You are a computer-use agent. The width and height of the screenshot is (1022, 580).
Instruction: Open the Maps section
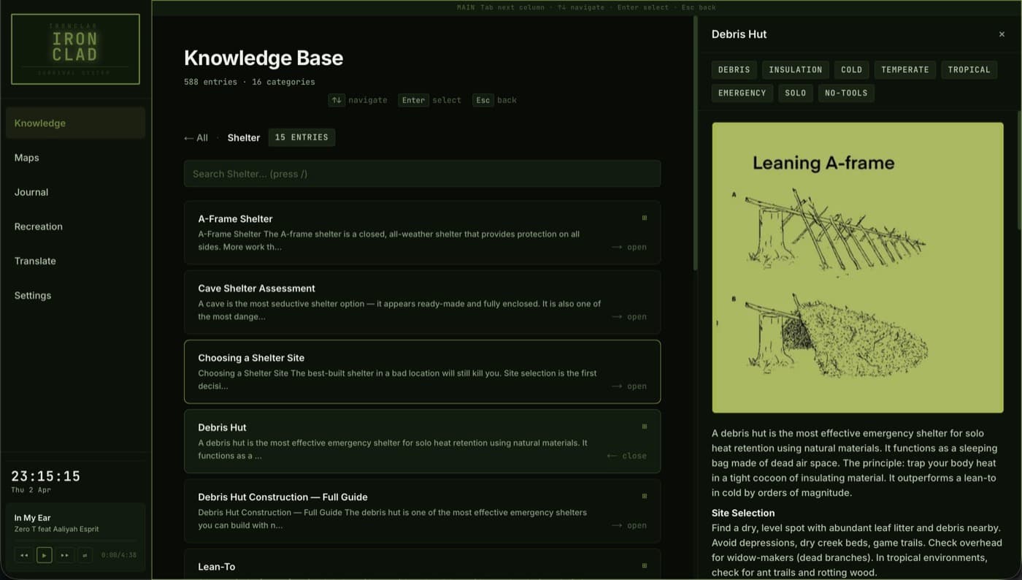pyautogui.click(x=27, y=158)
